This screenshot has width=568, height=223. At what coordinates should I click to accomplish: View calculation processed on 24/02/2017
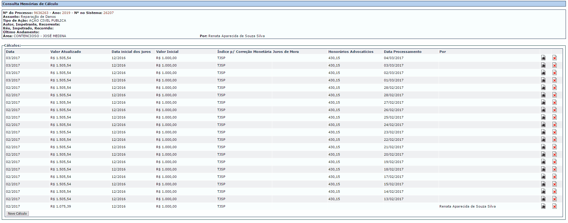[x=543, y=125]
